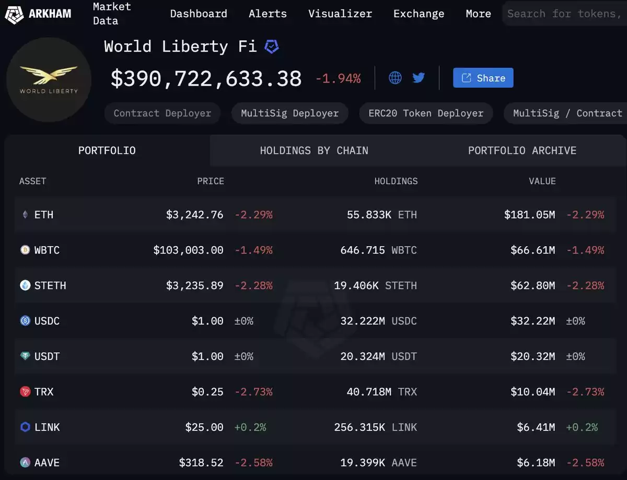Click the AAVE asset name
This screenshot has width=627, height=480.
(x=47, y=463)
